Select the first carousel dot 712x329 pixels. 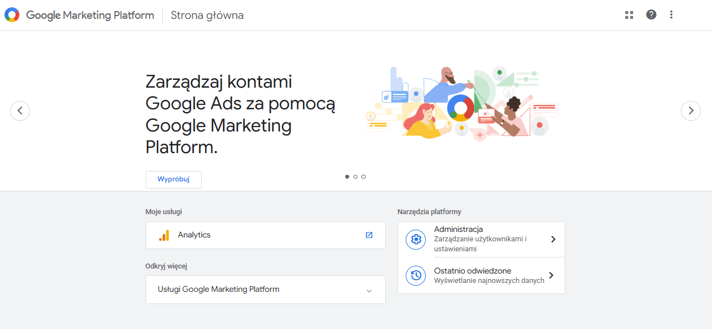[347, 176]
